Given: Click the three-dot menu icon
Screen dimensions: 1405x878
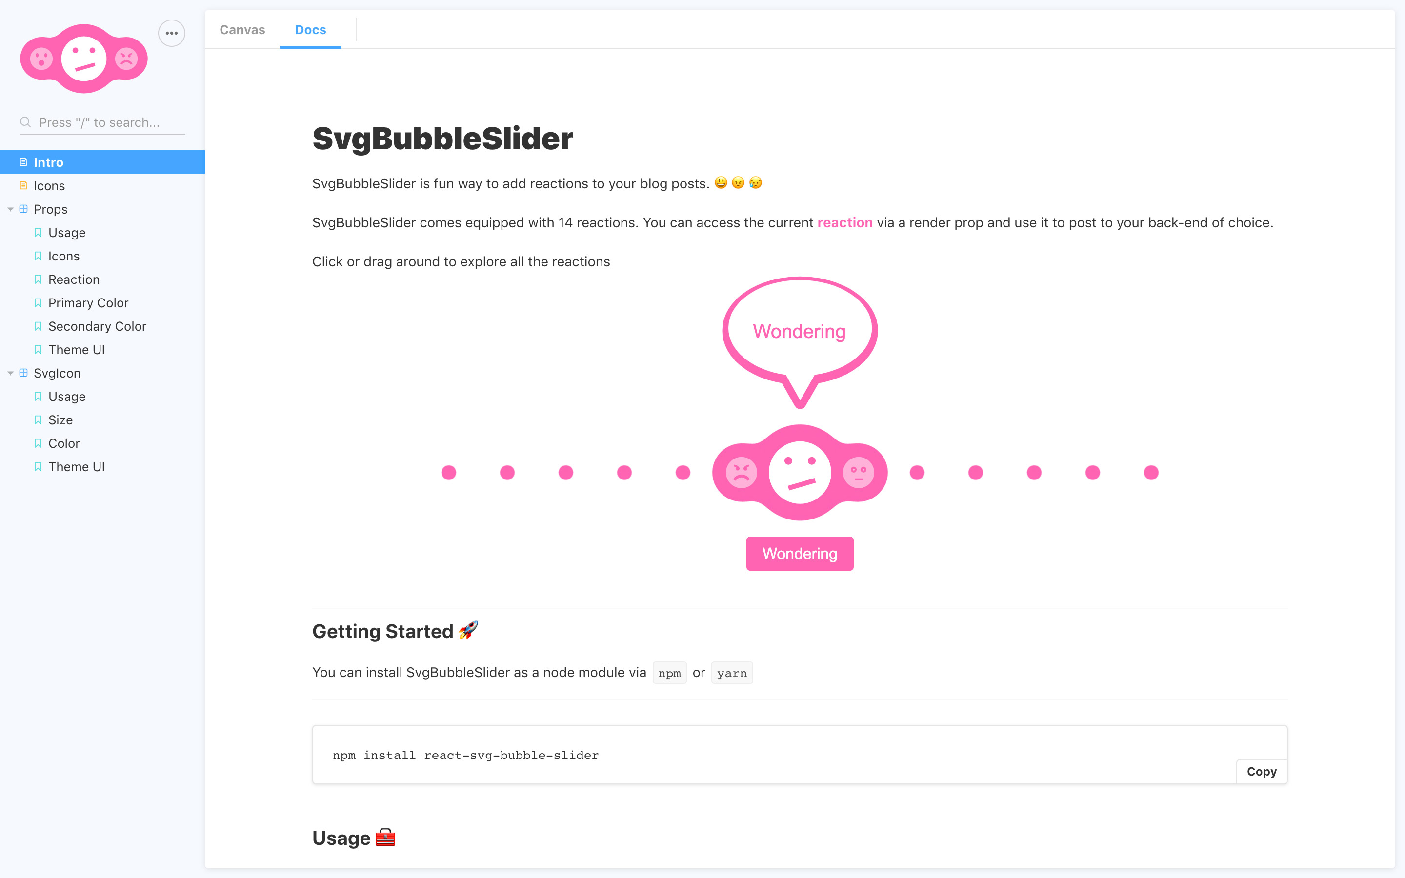Looking at the screenshot, I should click(170, 33).
